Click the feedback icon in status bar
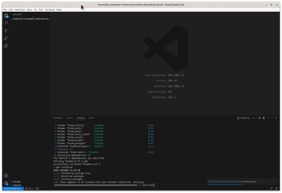Viewport: 282px width, 193px height. [271, 188]
